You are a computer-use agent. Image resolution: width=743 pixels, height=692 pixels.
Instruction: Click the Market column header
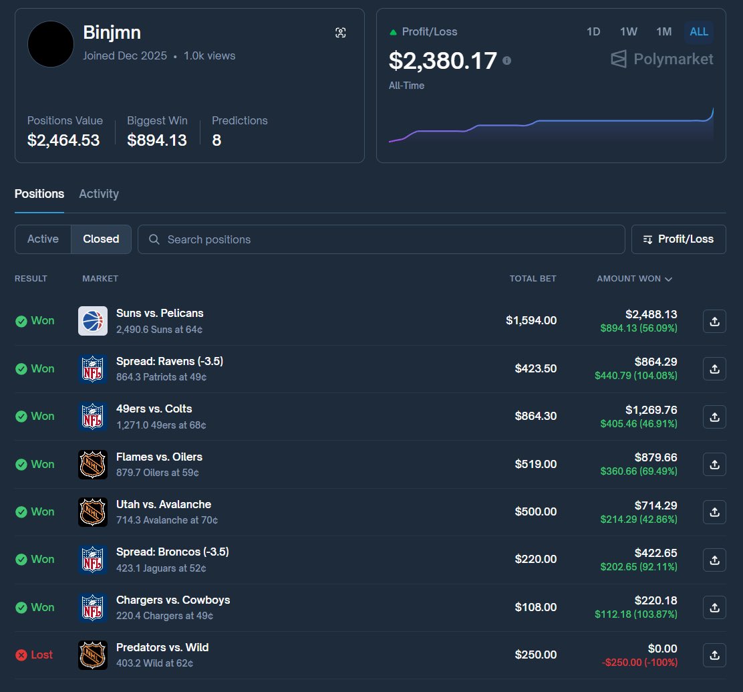point(100,278)
